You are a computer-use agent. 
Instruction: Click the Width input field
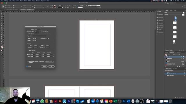click(x=35, y=38)
